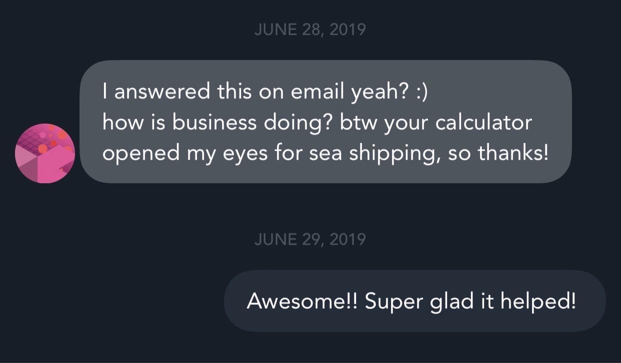This screenshot has height=363, width=621.
Task: Click the smiley emoticon in first message
Action: (420, 91)
